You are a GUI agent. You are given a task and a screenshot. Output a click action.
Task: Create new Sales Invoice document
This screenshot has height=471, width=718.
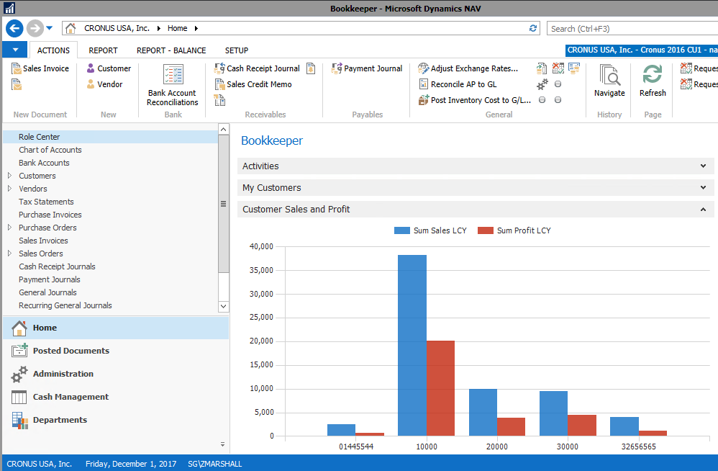40,68
